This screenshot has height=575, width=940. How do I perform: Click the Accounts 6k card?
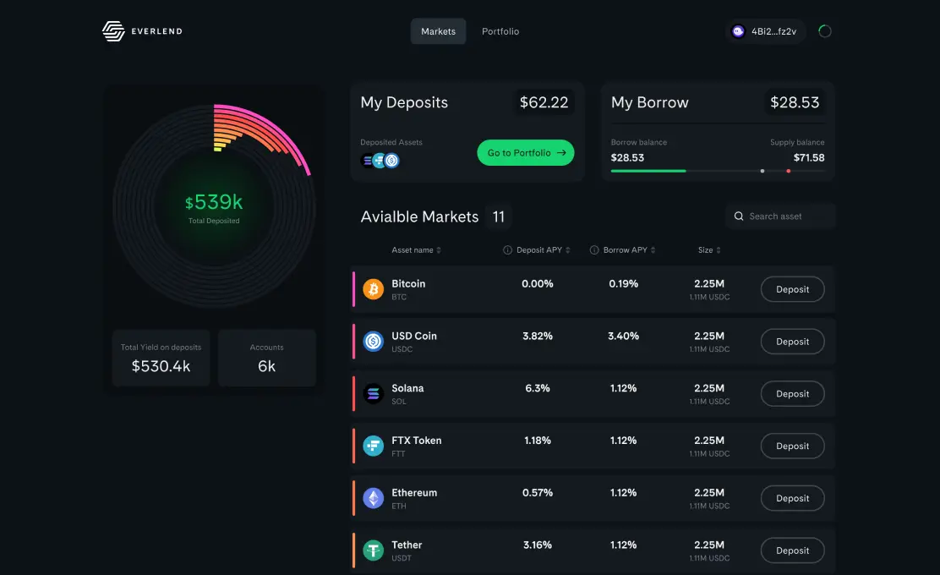(x=267, y=358)
